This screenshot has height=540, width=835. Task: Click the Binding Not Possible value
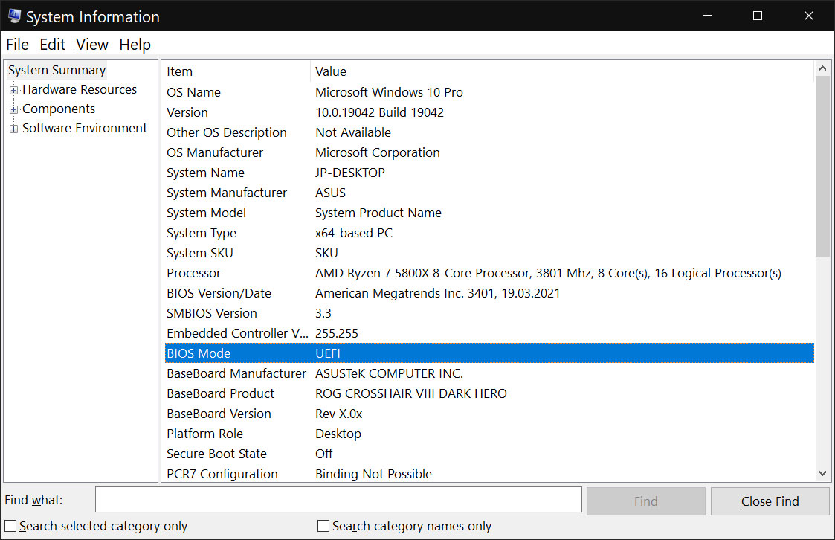pos(373,474)
